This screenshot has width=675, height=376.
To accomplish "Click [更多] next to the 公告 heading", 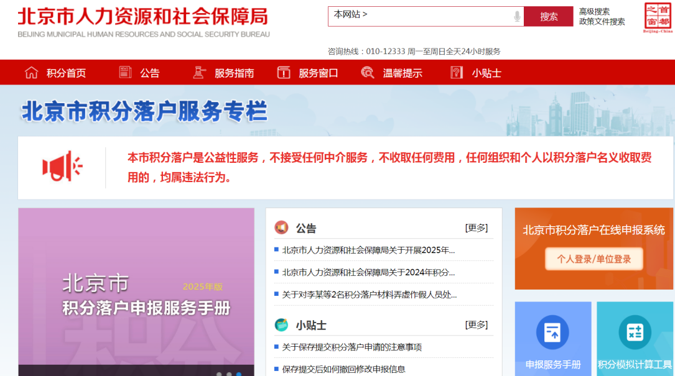I will click(477, 227).
